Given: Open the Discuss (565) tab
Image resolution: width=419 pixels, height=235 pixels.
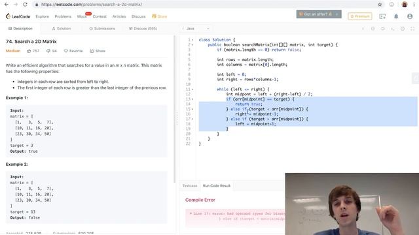Looking at the screenshot, I should point(143,29).
